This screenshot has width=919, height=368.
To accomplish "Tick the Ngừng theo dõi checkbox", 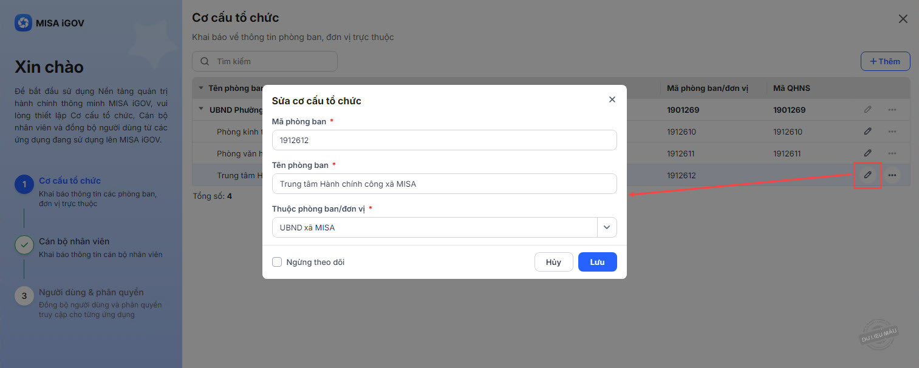I will coord(277,262).
